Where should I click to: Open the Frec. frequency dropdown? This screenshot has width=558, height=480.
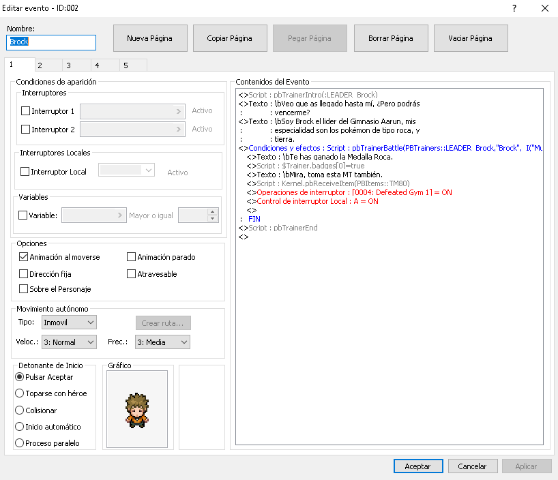click(162, 342)
